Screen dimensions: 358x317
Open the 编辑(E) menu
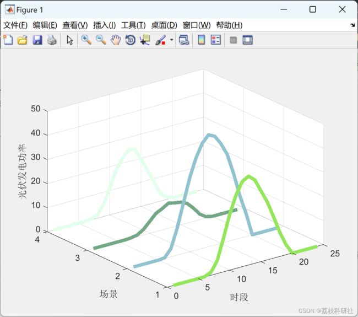(45, 25)
